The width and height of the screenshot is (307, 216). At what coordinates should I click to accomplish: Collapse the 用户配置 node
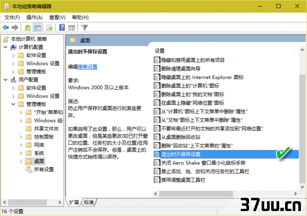tap(6, 79)
